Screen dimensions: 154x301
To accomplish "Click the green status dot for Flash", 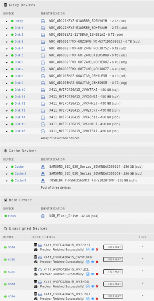I will coord(6,216).
